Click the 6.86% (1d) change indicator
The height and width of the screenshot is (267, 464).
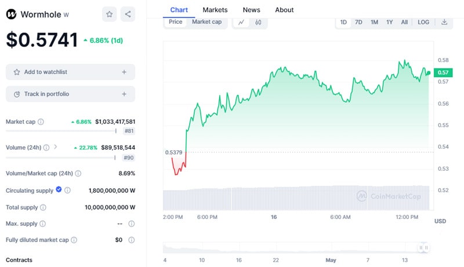tap(103, 41)
